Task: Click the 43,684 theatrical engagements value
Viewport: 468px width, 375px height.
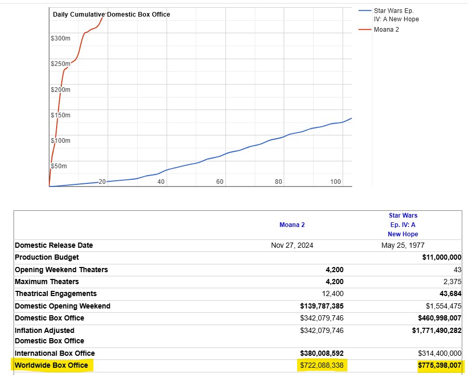Action: (448, 294)
